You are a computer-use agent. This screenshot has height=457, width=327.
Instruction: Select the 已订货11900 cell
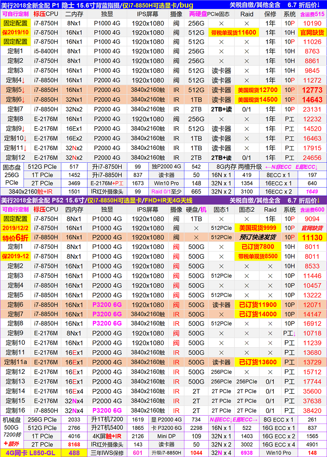(258, 305)
